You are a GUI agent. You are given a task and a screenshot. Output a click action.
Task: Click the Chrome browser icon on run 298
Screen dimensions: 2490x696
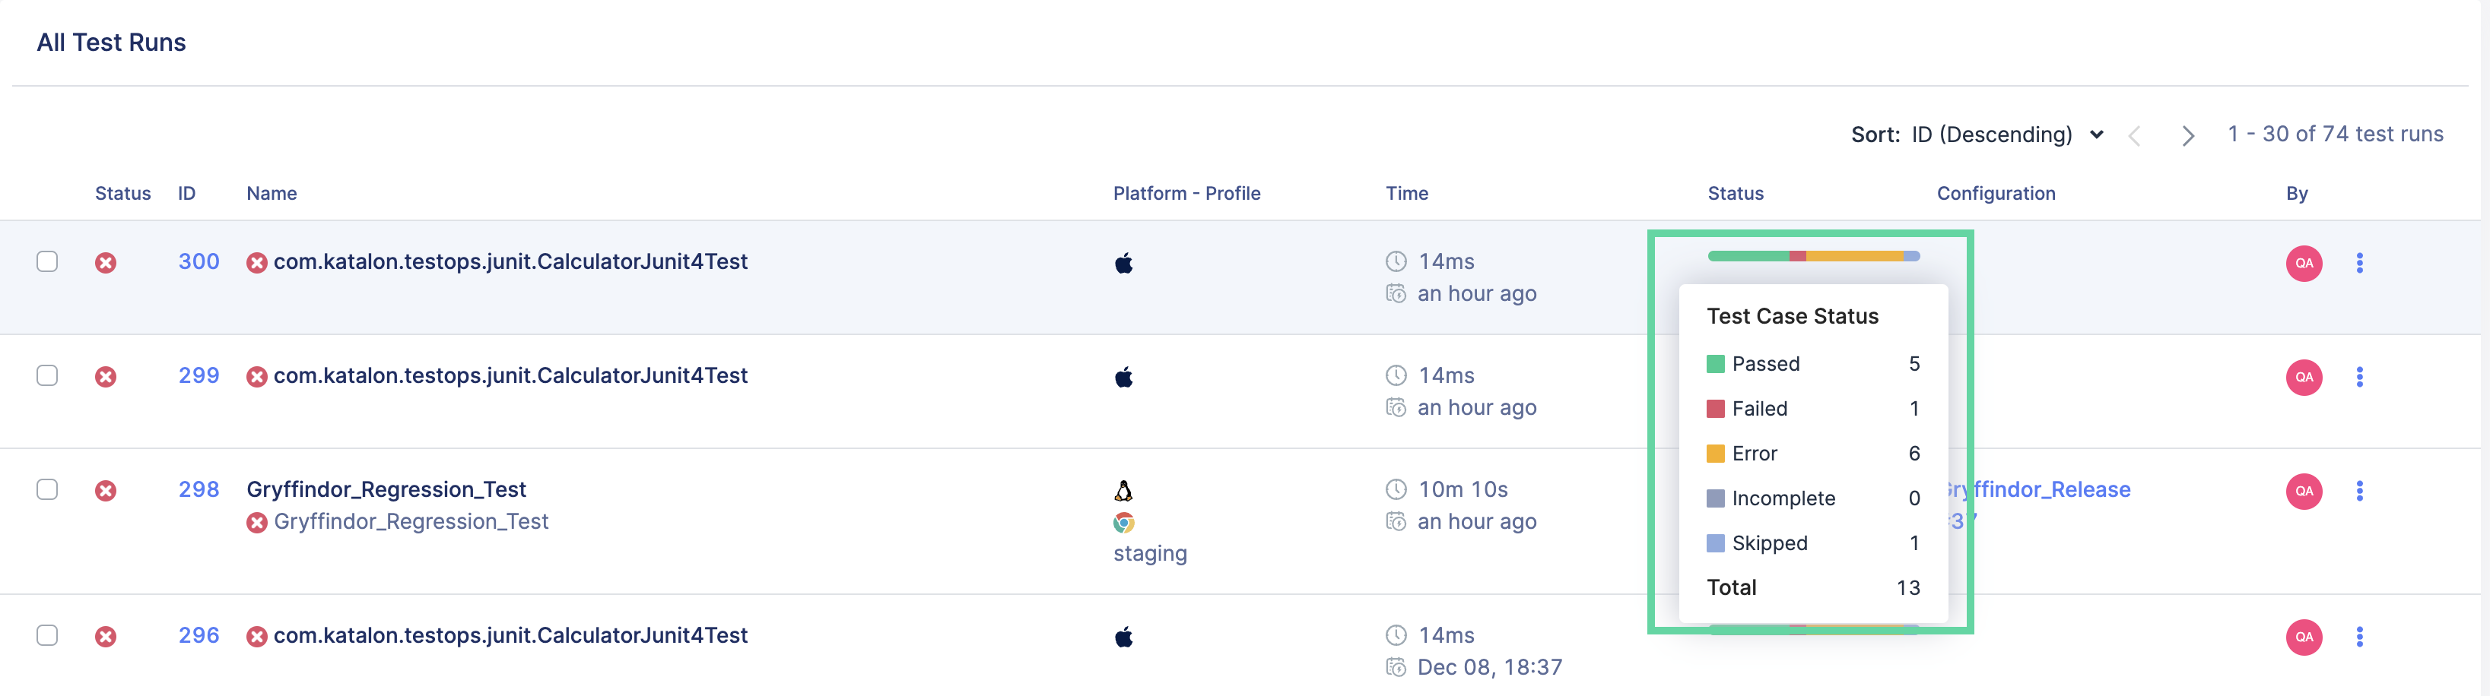pos(1123,522)
